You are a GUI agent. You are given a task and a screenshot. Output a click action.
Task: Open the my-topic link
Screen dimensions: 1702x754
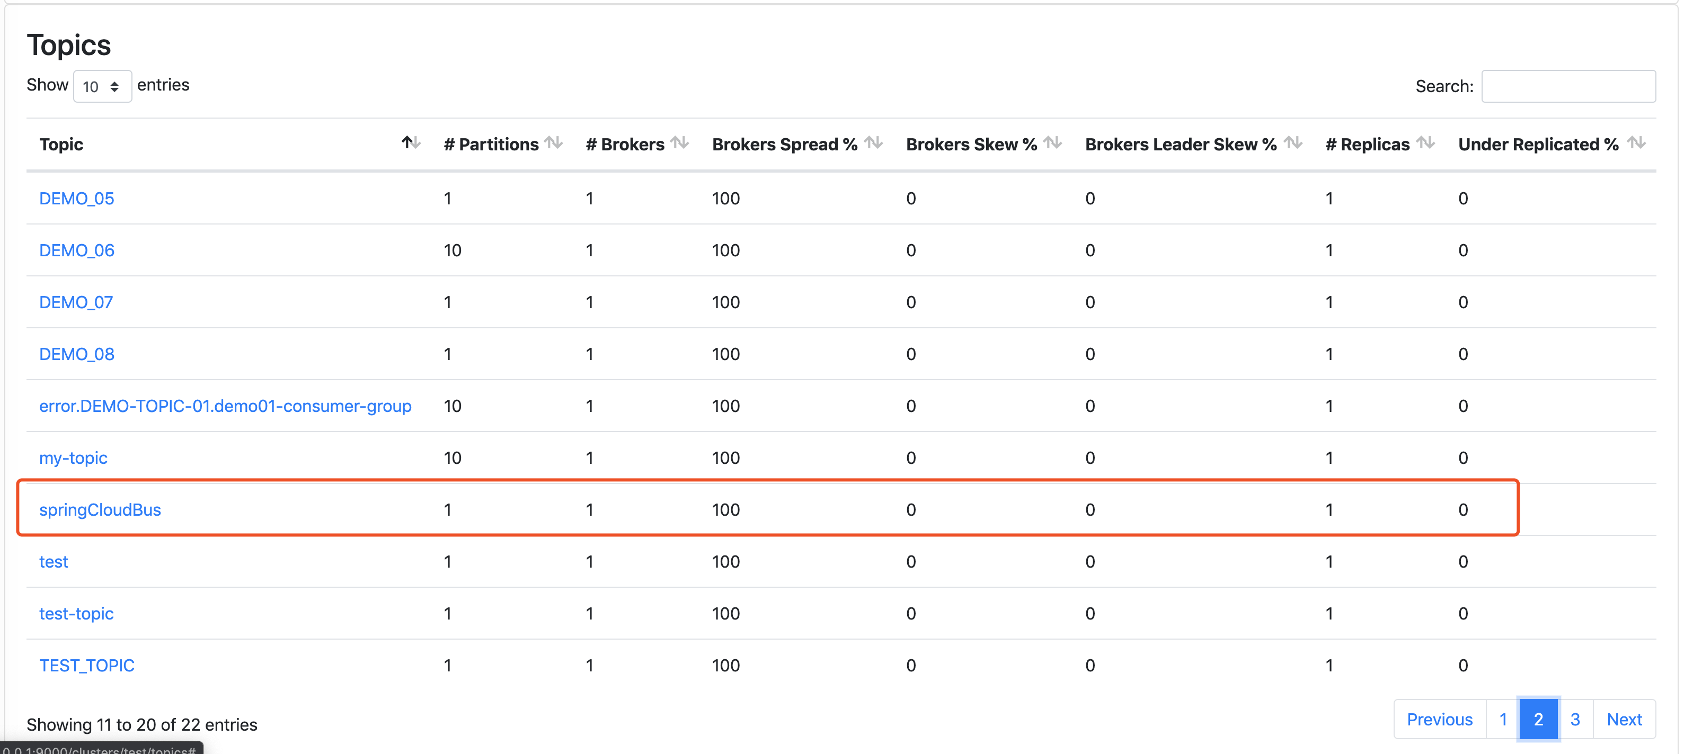[x=73, y=458]
